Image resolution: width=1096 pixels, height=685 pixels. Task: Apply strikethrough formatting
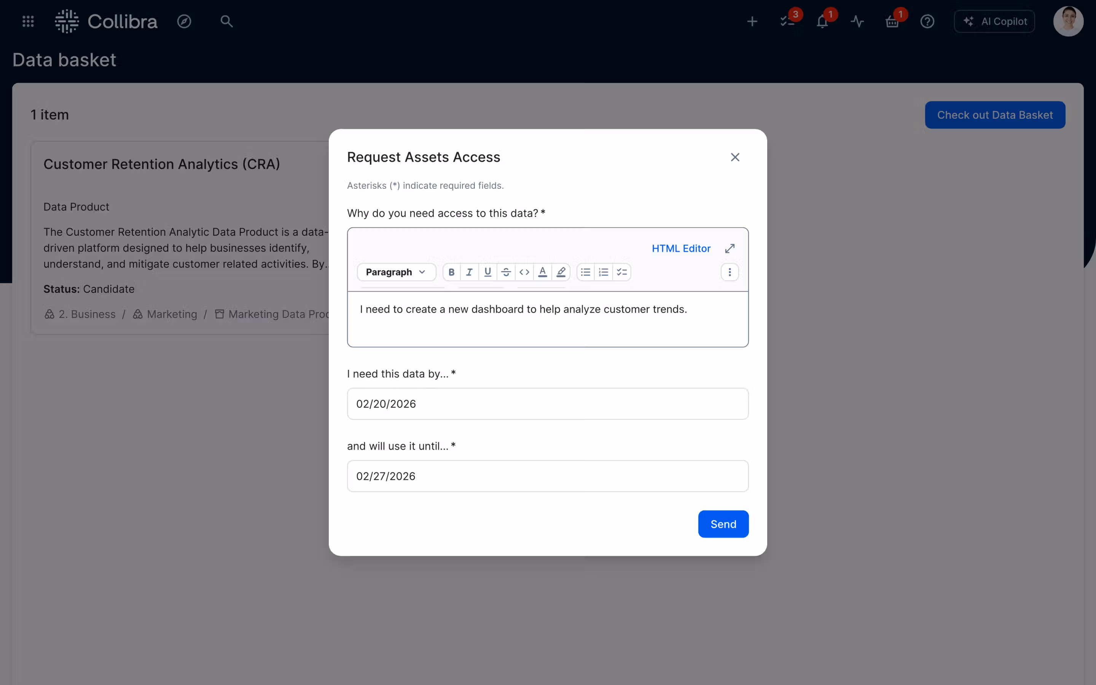pyautogui.click(x=506, y=272)
